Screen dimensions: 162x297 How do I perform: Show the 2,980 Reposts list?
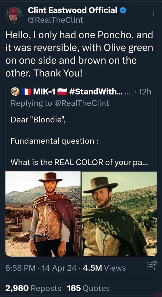[33, 288]
